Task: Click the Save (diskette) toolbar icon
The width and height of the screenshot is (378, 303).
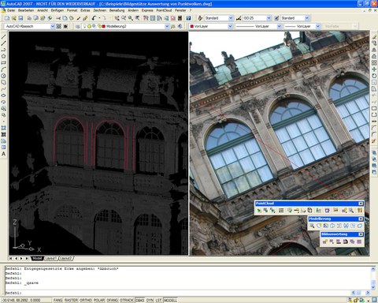Action: (20, 18)
